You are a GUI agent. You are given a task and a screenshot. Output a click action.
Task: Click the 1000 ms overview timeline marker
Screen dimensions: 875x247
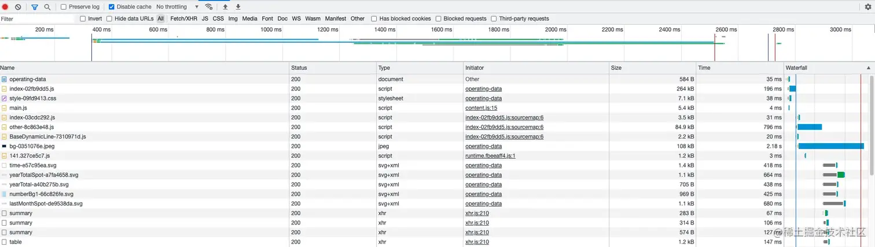pos(271,29)
